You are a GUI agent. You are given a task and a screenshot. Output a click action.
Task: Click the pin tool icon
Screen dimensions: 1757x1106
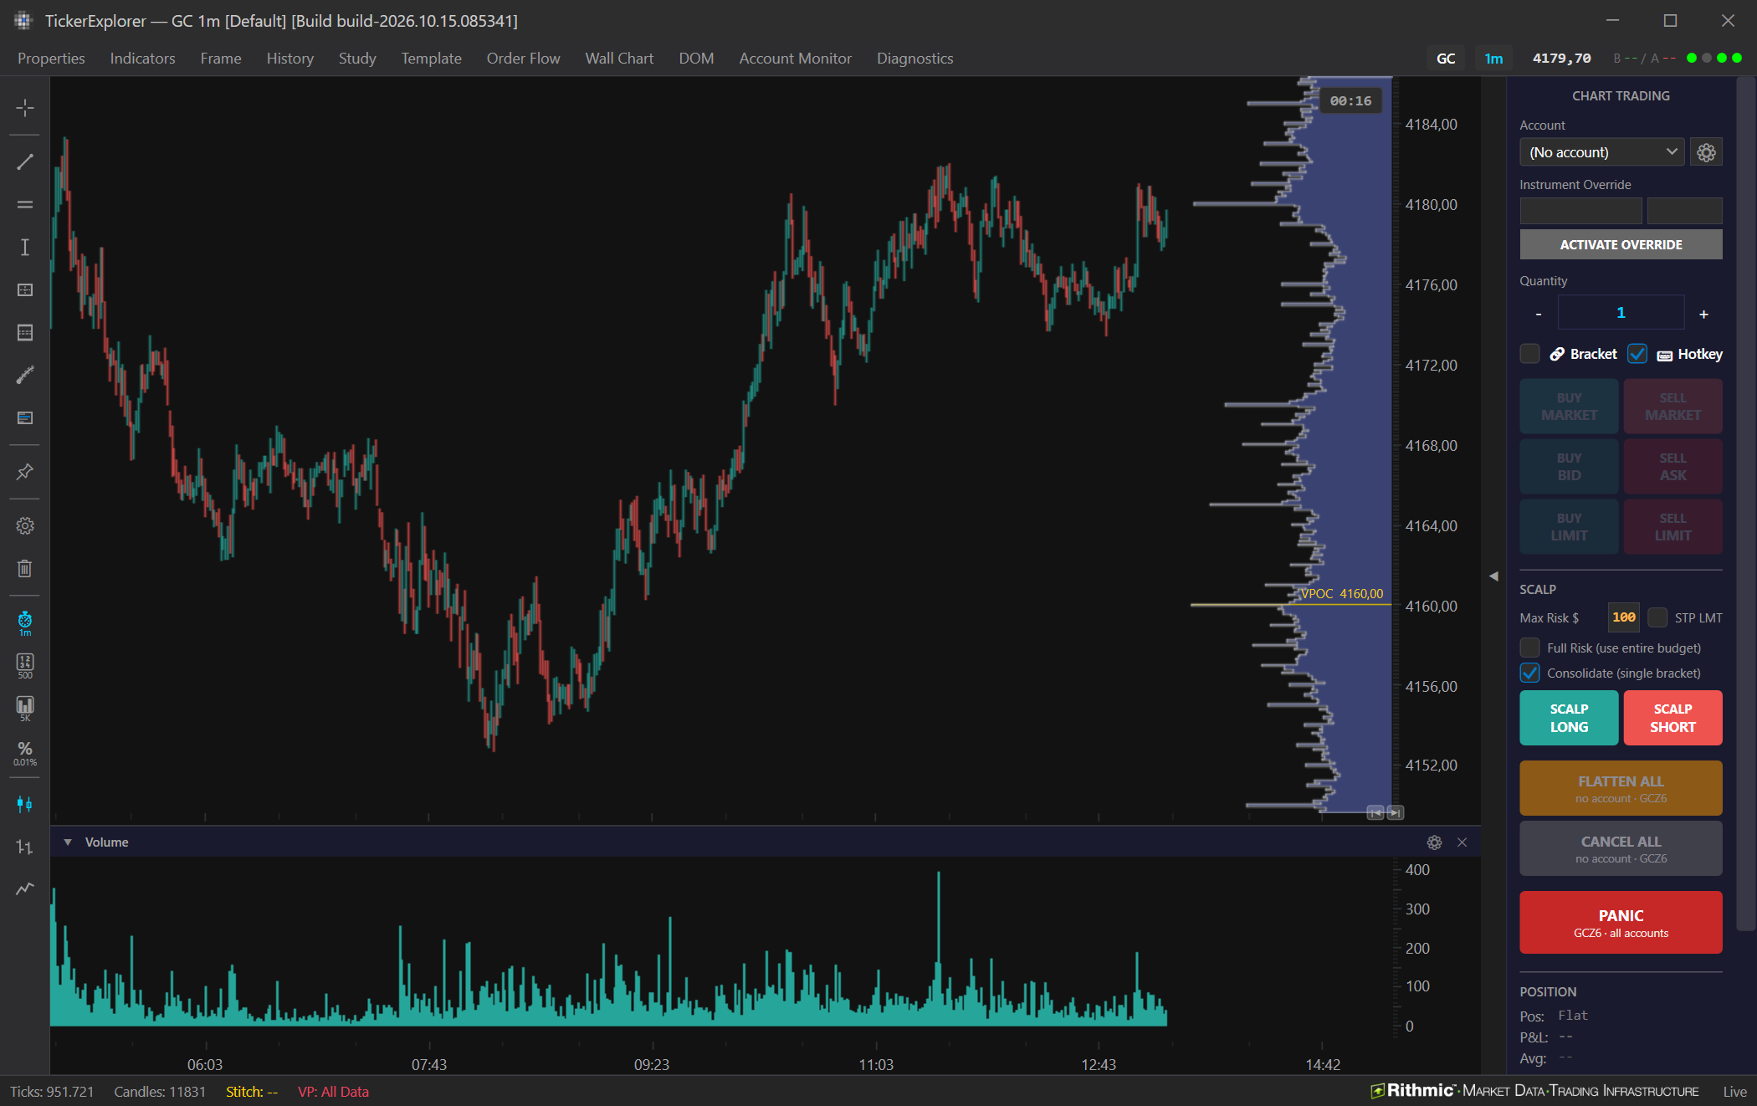pos(25,472)
